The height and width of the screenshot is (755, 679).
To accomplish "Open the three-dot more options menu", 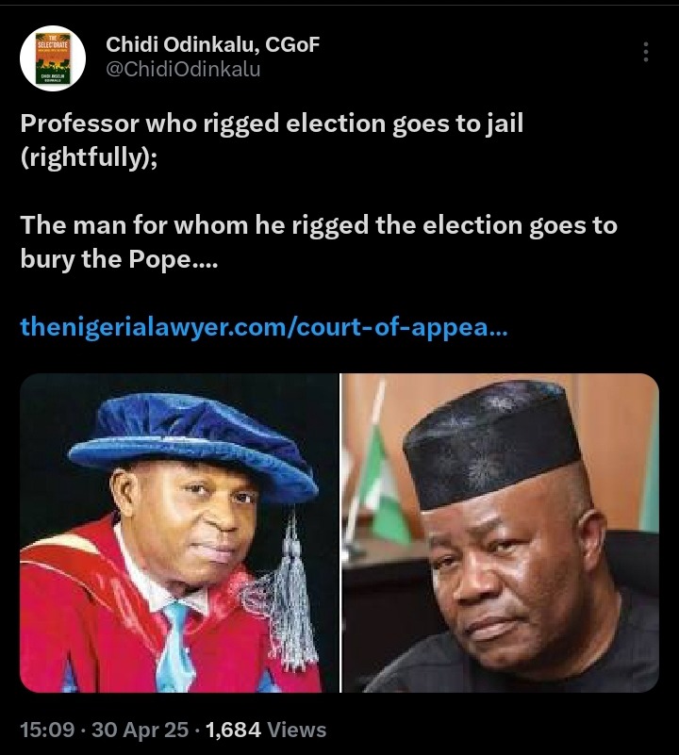I will (646, 52).
